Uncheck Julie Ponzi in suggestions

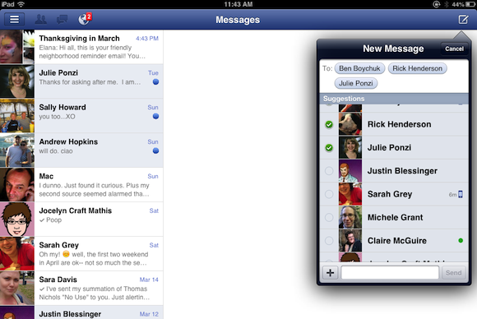(329, 148)
